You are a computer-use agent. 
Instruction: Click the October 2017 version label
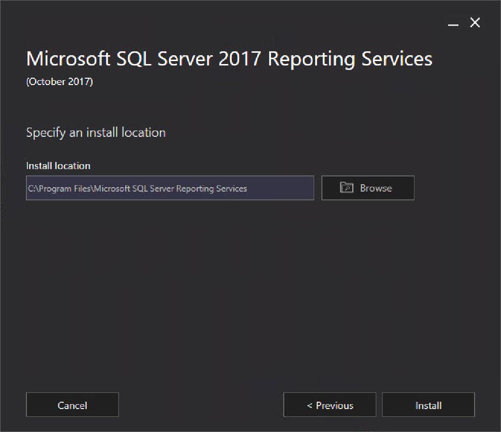point(59,82)
